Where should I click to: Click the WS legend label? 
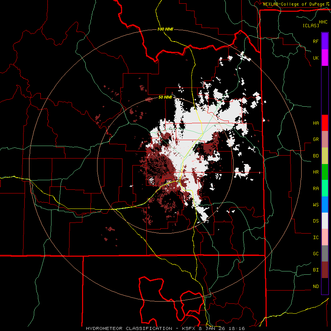316,205
